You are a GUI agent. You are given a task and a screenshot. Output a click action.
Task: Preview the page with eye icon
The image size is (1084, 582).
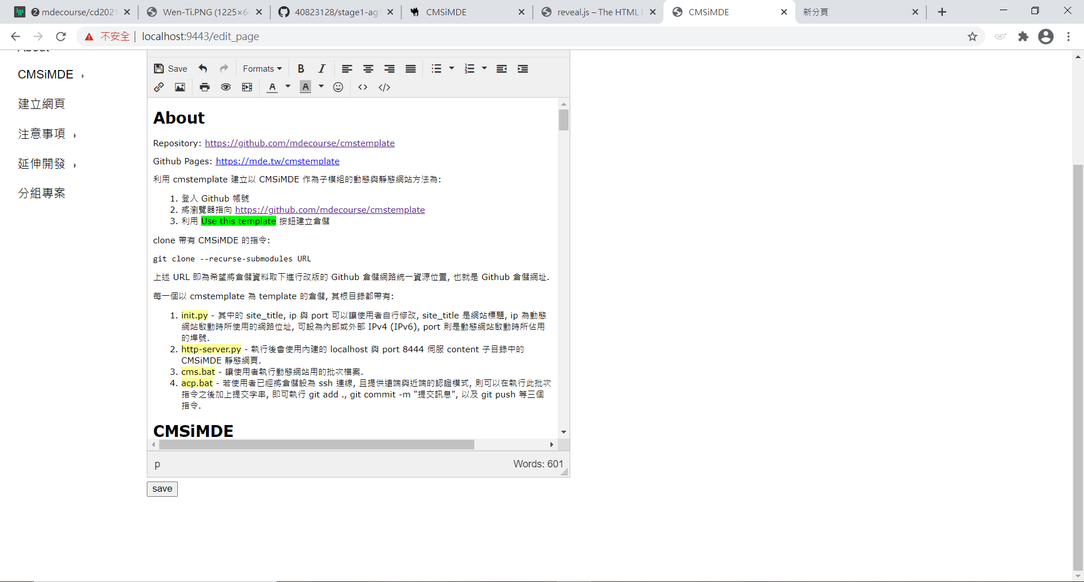pos(226,87)
